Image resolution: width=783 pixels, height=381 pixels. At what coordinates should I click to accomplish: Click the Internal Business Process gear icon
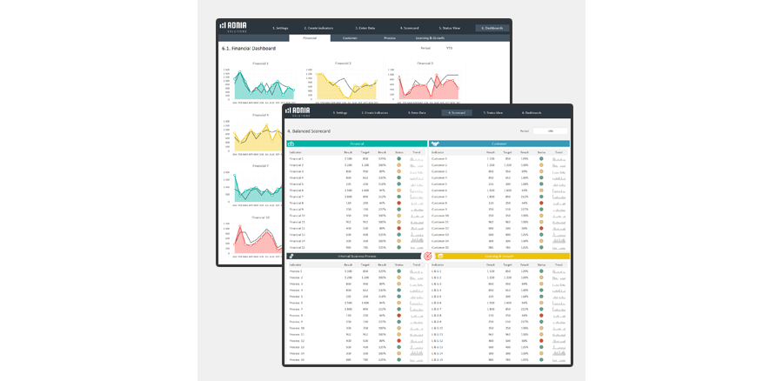[x=291, y=256]
